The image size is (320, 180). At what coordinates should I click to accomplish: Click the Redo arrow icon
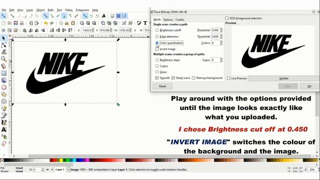52,23
